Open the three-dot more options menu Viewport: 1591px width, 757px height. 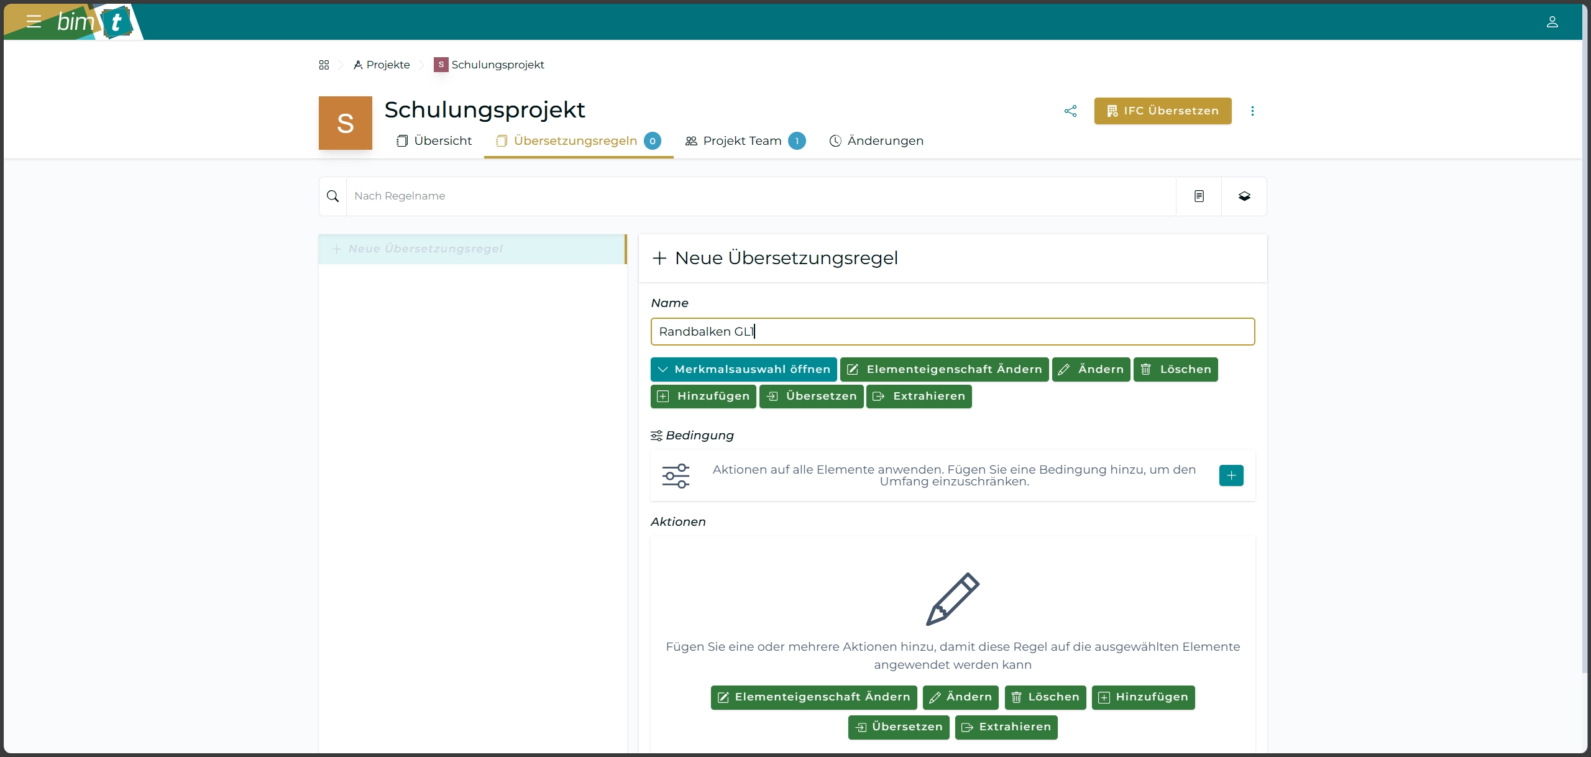point(1252,111)
